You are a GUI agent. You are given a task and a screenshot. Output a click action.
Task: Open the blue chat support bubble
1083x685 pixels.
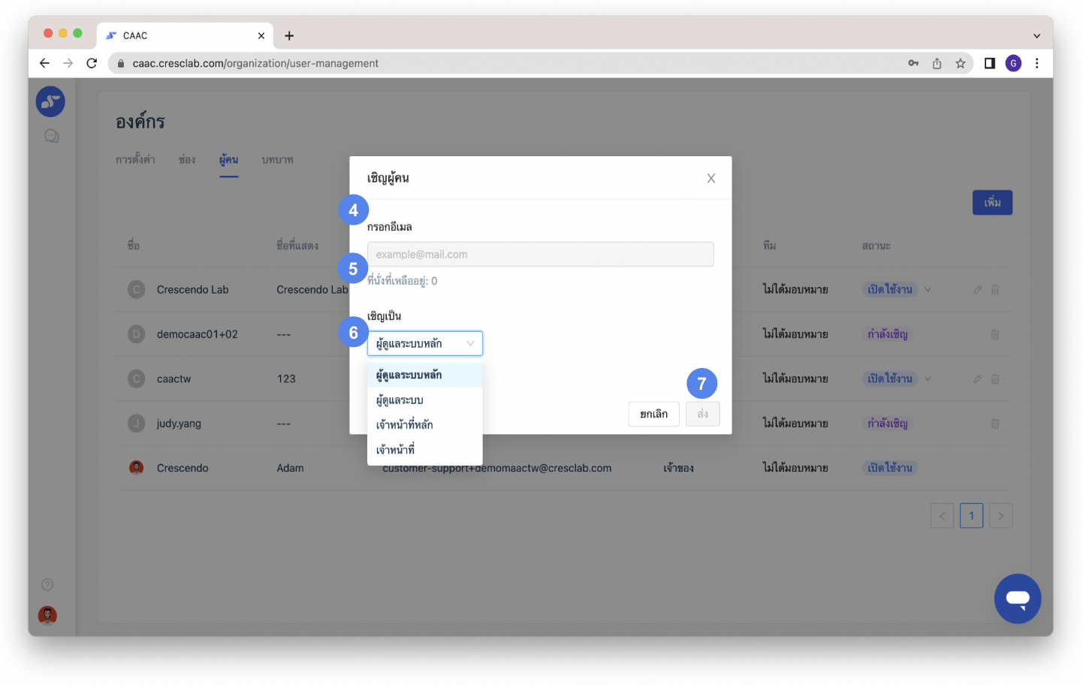1017,599
